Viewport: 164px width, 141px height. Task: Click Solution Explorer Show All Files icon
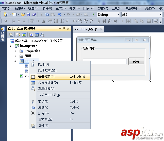point(18,35)
